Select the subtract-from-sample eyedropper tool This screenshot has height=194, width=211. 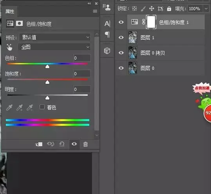point(30,107)
